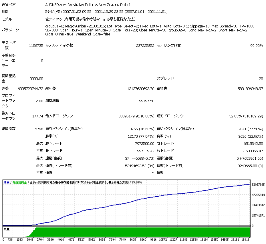Click the green equity legend label
This screenshot has height=244, width=266.
20,183
